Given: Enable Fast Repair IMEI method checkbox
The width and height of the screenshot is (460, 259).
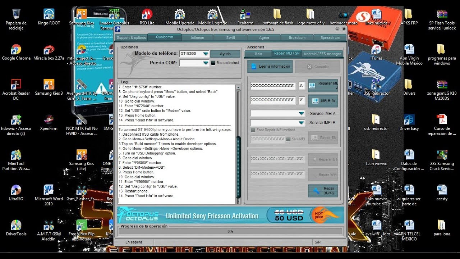Looking at the screenshot, I should (x=253, y=130).
